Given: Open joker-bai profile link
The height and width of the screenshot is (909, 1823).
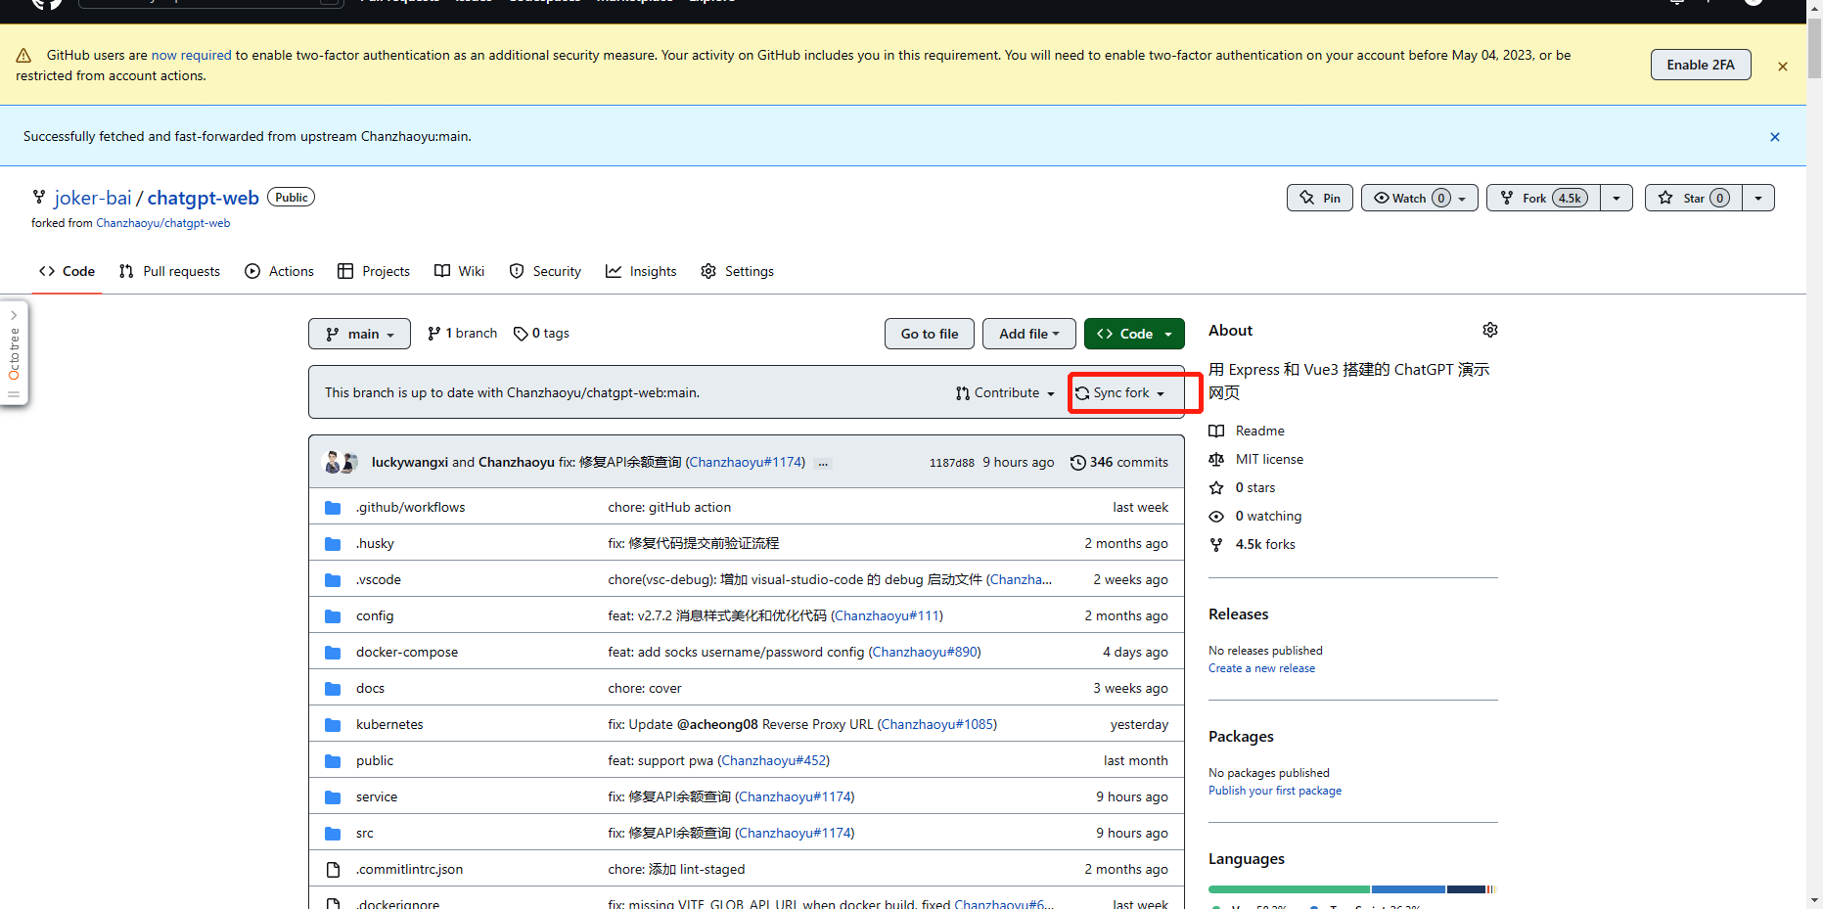Looking at the screenshot, I should click(x=93, y=198).
